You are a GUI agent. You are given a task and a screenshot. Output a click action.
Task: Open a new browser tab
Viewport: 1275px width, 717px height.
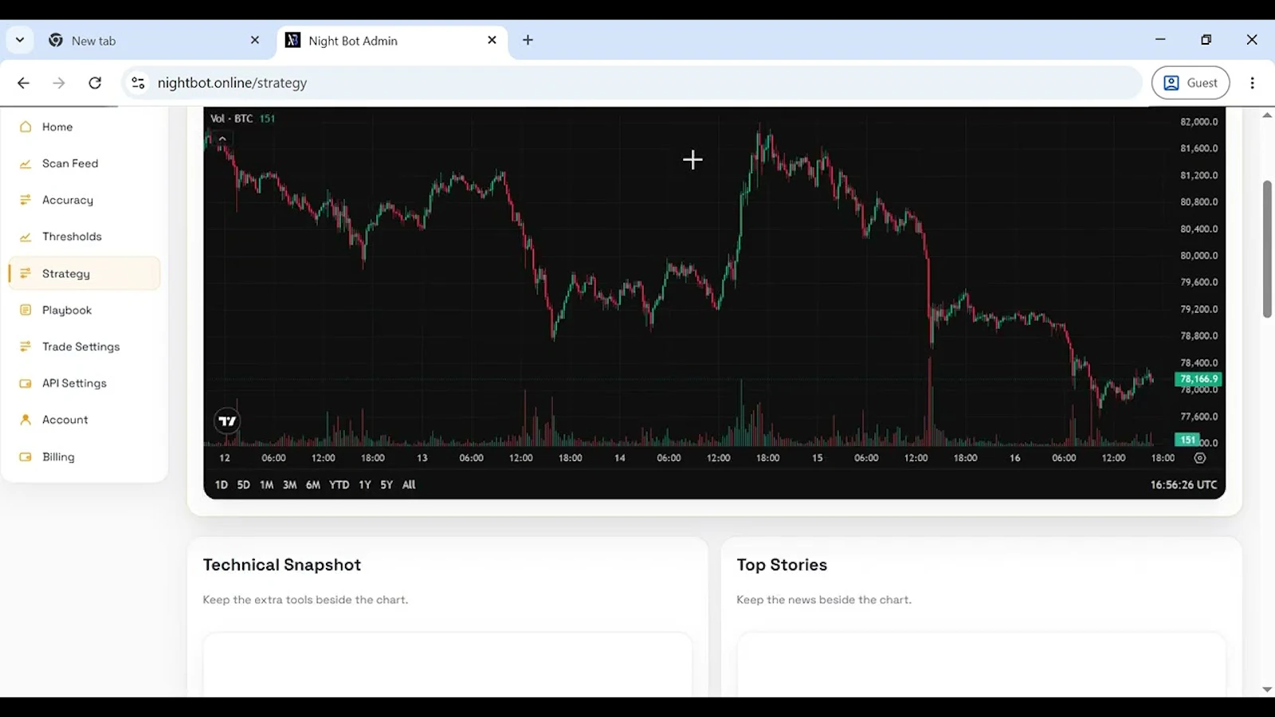tap(528, 40)
